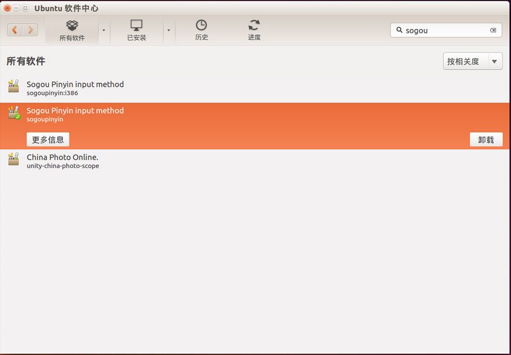Image resolution: width=511 pixels, height=355 pixels.
Task: Open the 所有软件 (All Software) view
Action: click(72, 30)
